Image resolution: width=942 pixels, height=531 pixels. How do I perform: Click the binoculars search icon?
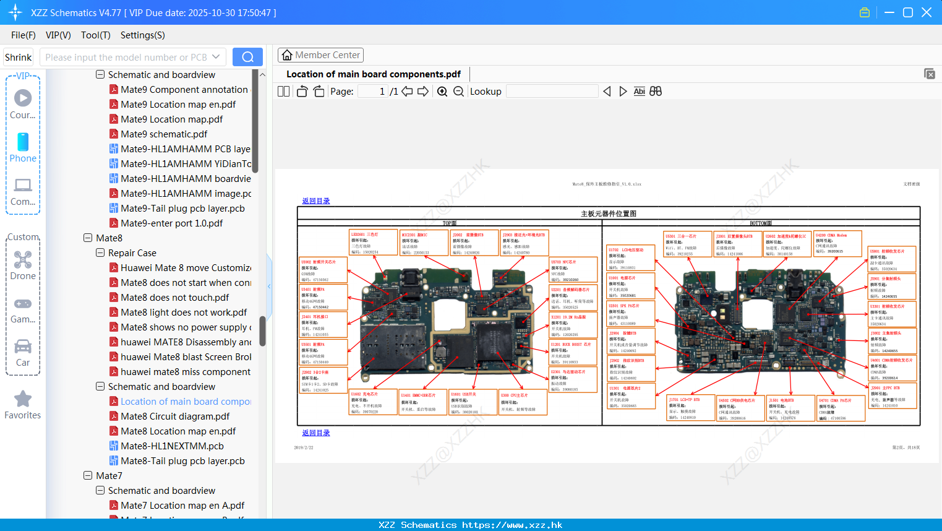click(x=656, y=92)
